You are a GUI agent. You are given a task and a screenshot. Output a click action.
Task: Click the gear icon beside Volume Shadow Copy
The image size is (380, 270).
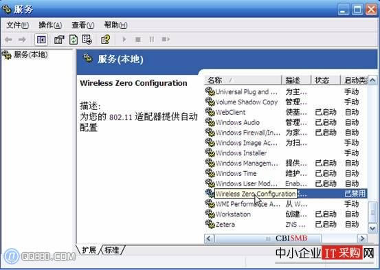tap(210, 102)
